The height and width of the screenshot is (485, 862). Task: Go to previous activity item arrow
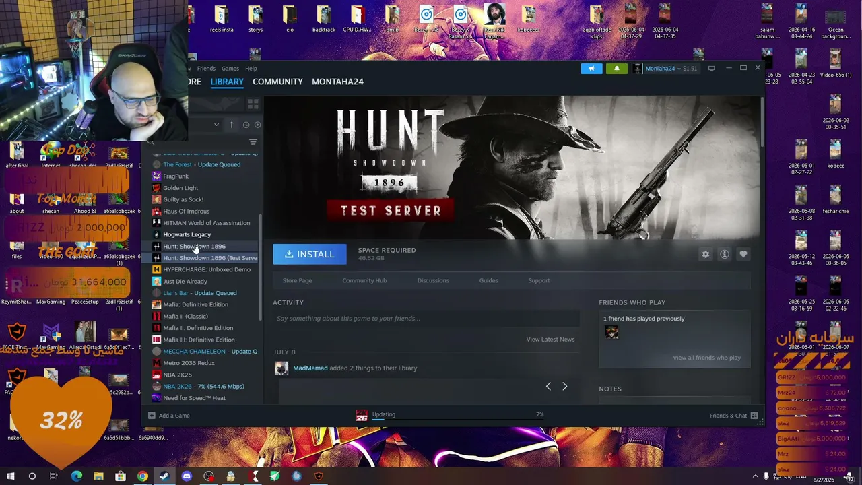tap(548, 387)
